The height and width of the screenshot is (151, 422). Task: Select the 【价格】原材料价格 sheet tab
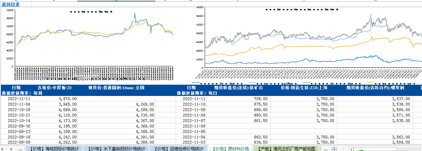[230, 149]
